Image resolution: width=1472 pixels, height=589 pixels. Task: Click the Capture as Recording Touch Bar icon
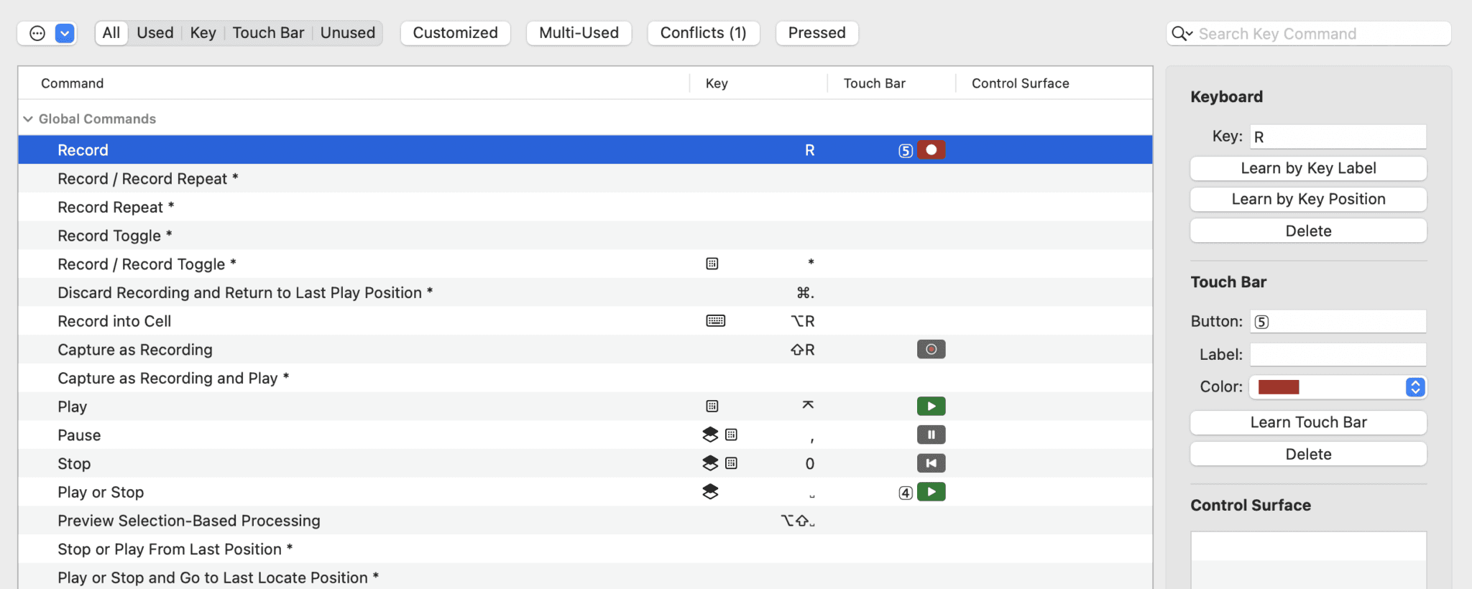[931, 350]
